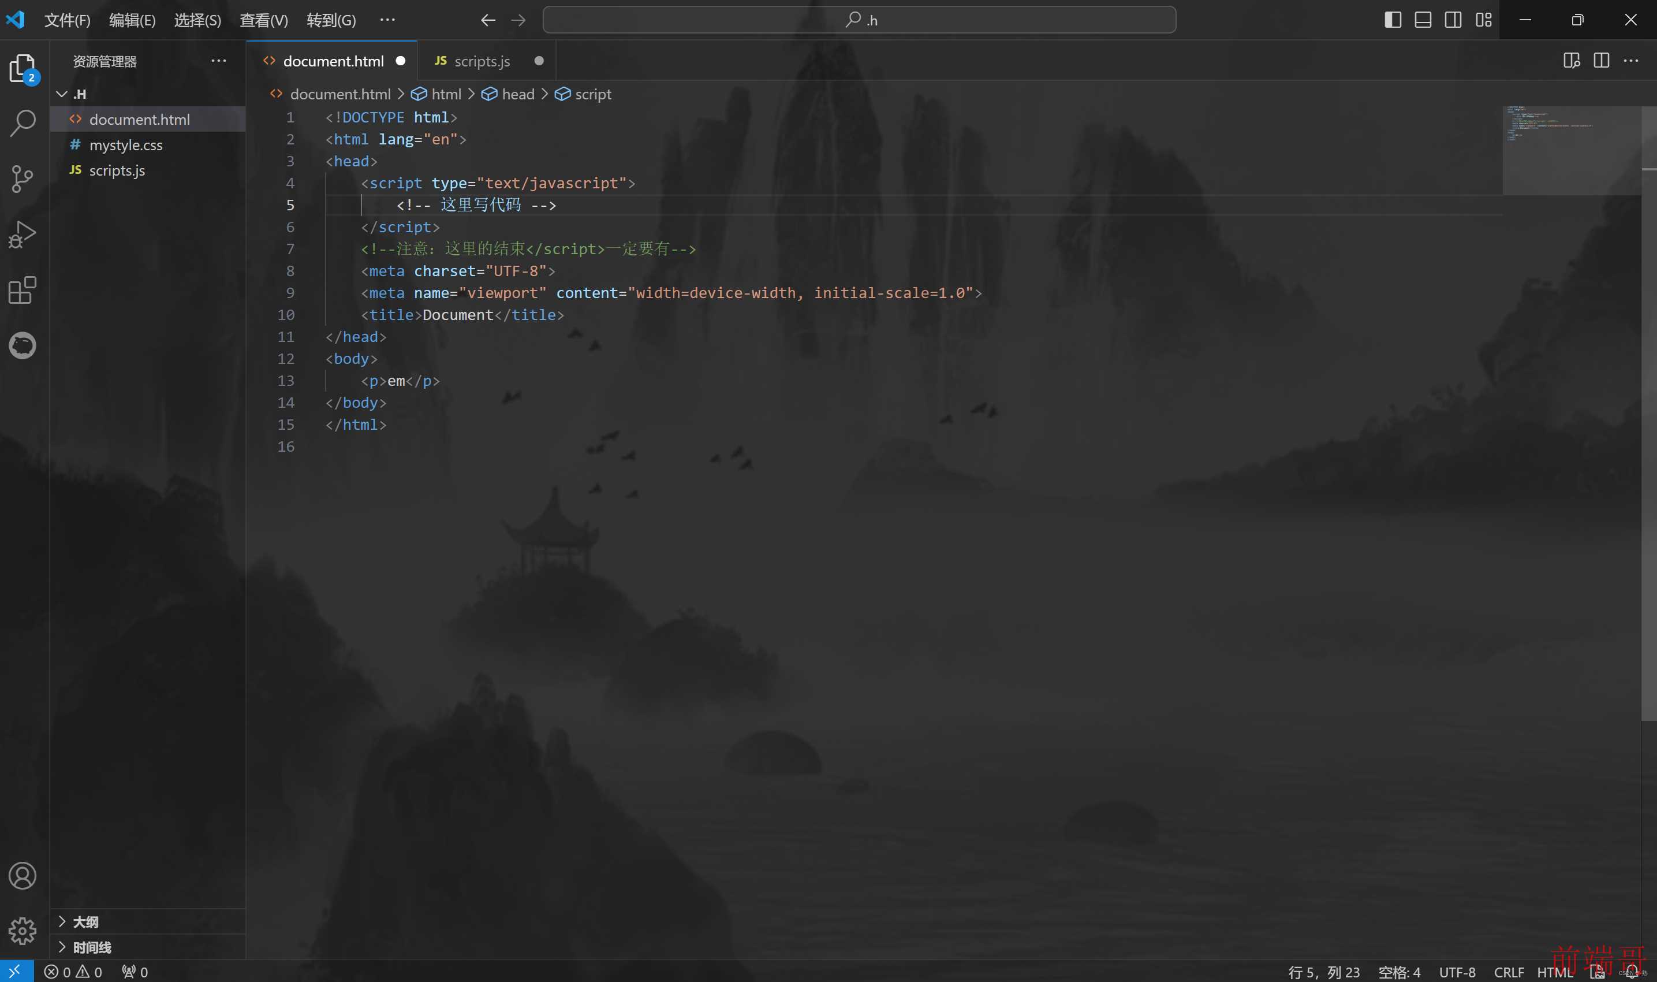Open the 转到(G) menu

tap(331, 20)
